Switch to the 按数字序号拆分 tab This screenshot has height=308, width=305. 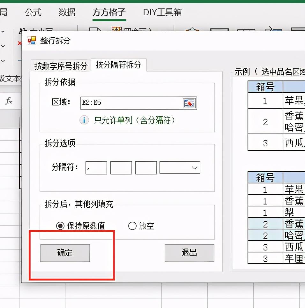point(61,65)
